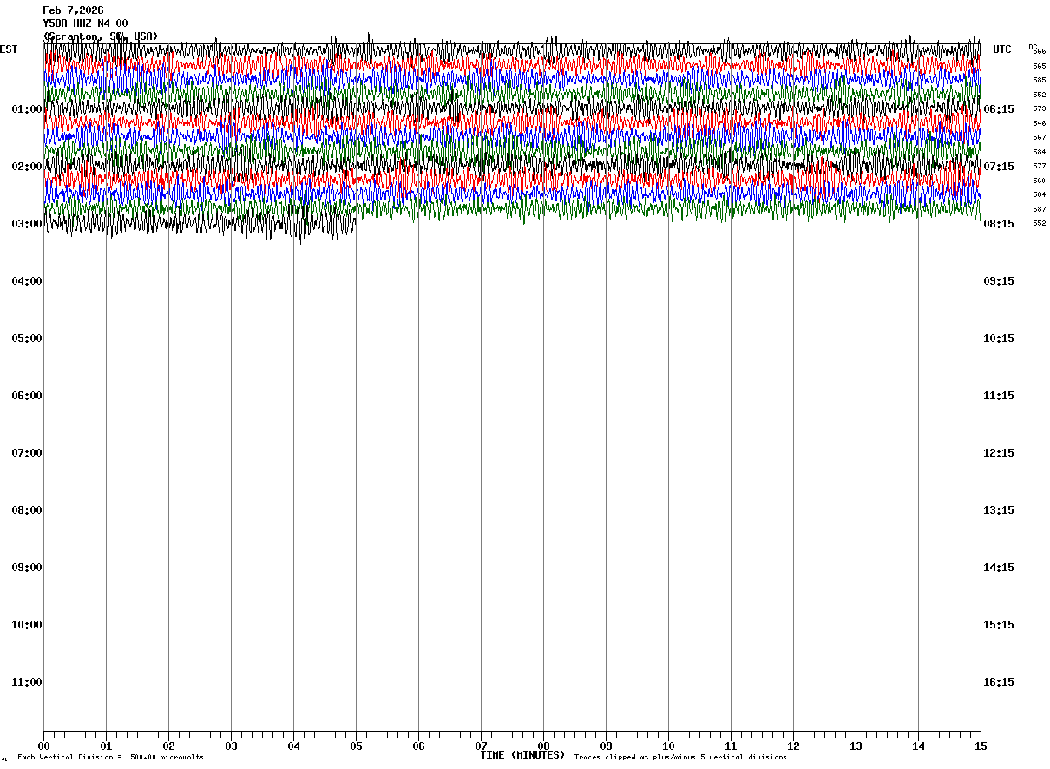Viewport: 1050px width, 769px height.
Task: Click the '09:15' UTC time label
Action: (998, 281)
